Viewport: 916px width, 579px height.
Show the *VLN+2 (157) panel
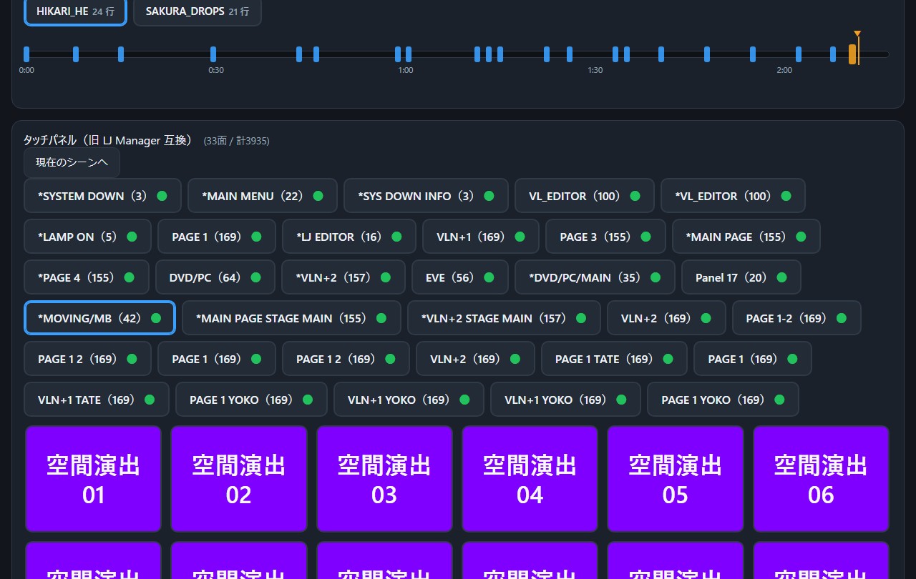pos(343,277)
